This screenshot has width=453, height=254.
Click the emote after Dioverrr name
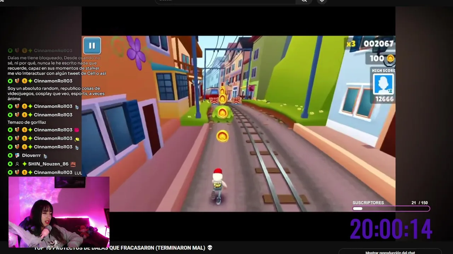tap(45, 156)
